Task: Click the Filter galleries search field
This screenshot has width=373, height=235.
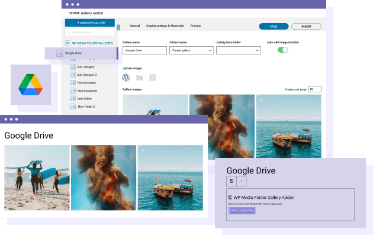Action: click(90, 32)
